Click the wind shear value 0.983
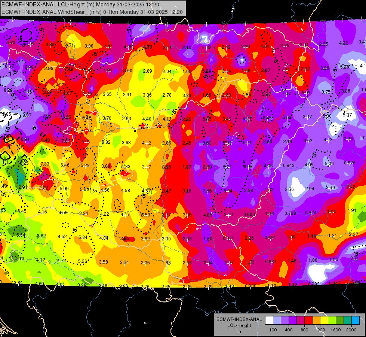 pyautogui.click(x=314, y=284)
